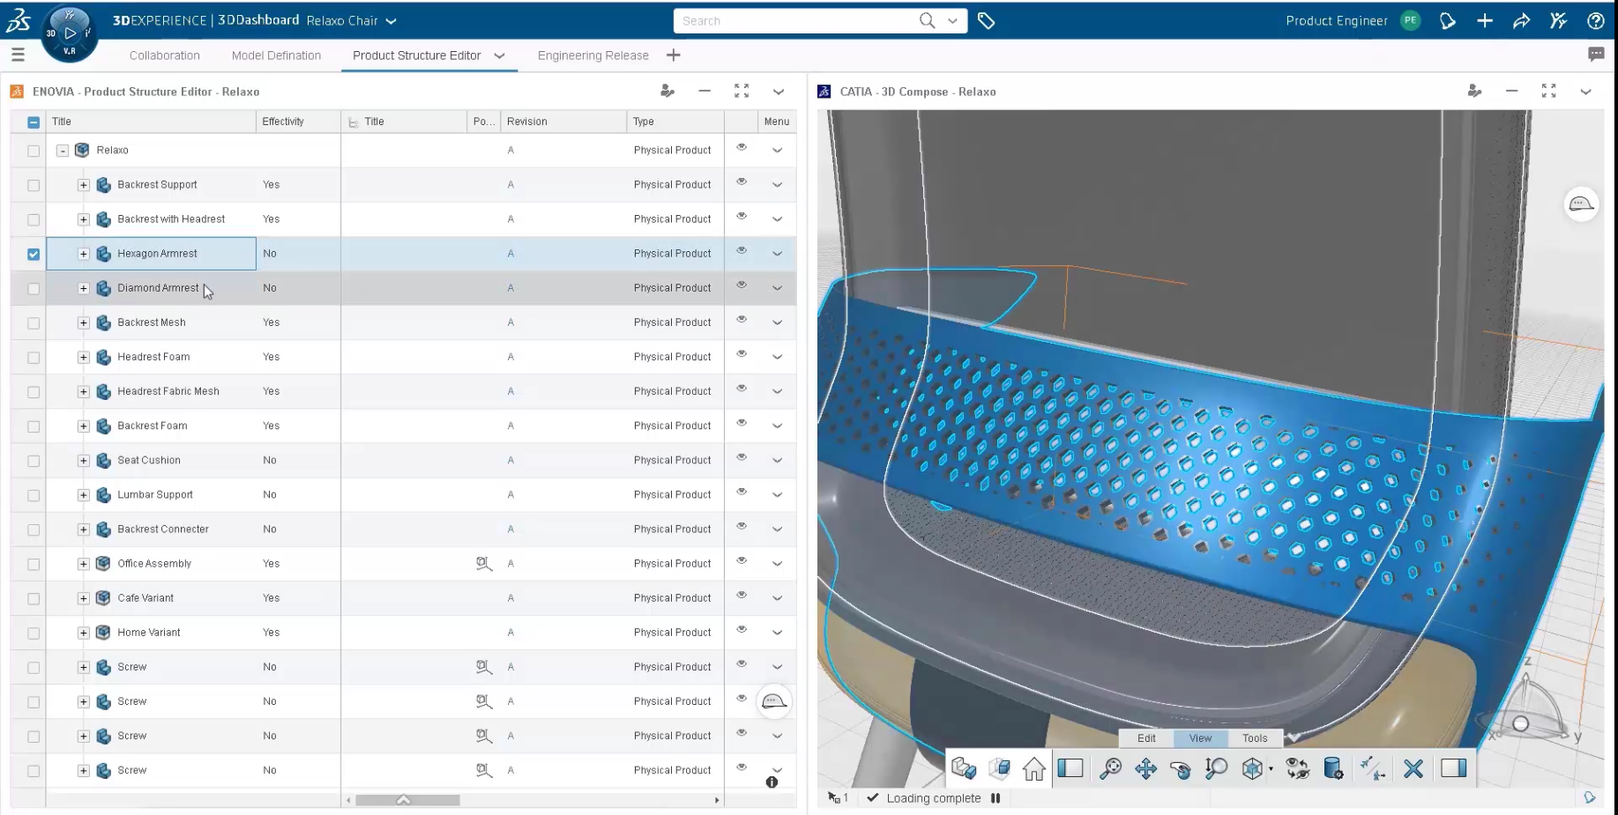Click the first icon in 3D toolbar
The image size is (1618, 815).
(964, 769)
